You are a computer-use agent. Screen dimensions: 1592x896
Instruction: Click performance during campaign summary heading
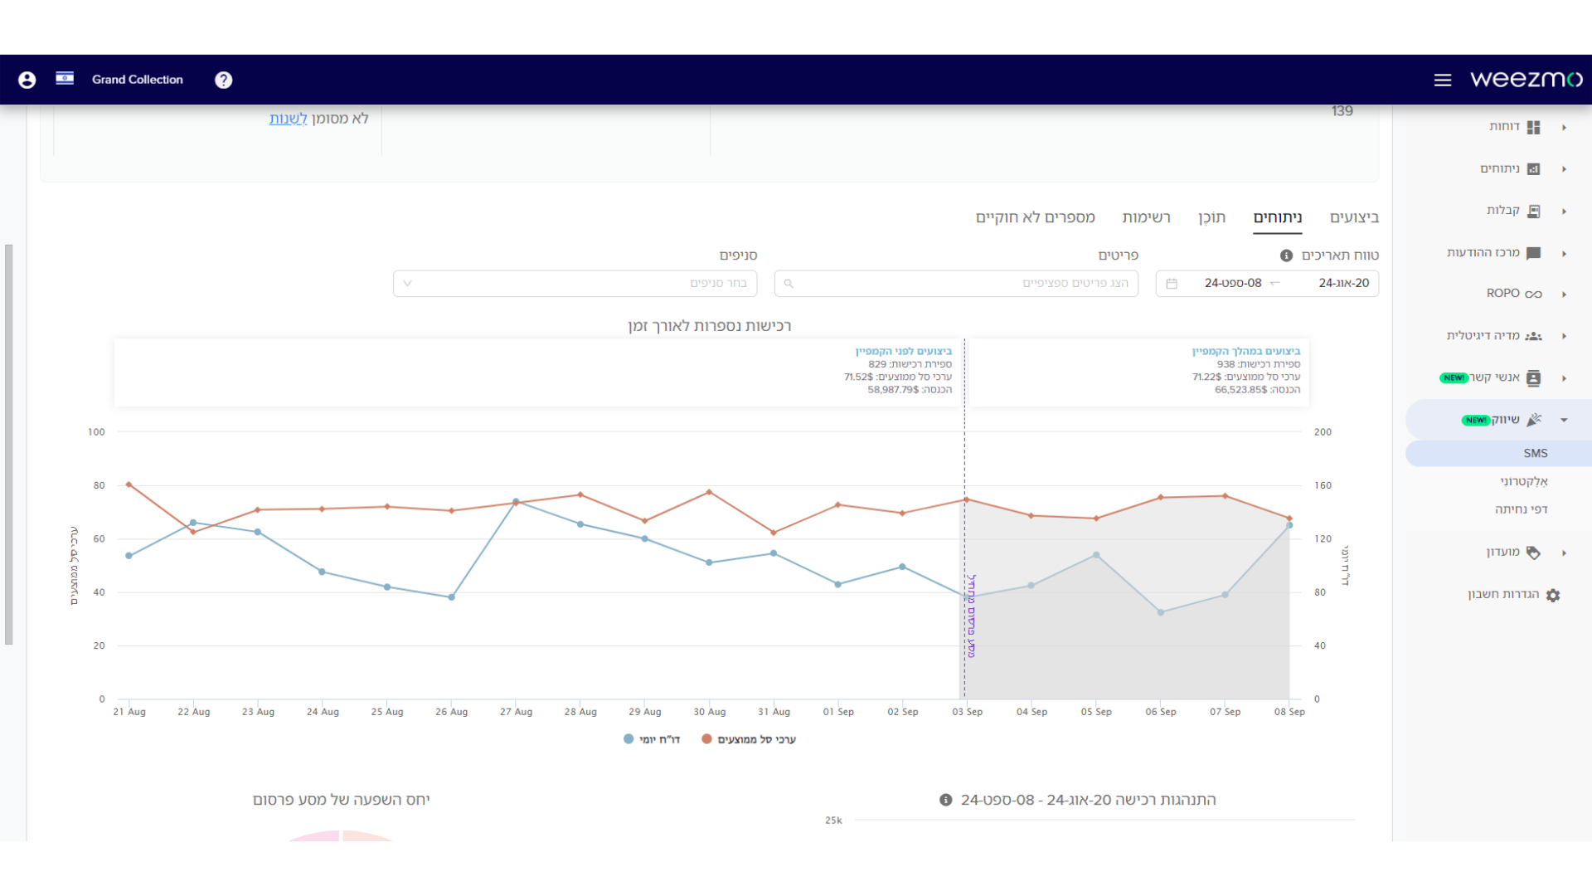pyautogui.click(x=1246, y=352)
